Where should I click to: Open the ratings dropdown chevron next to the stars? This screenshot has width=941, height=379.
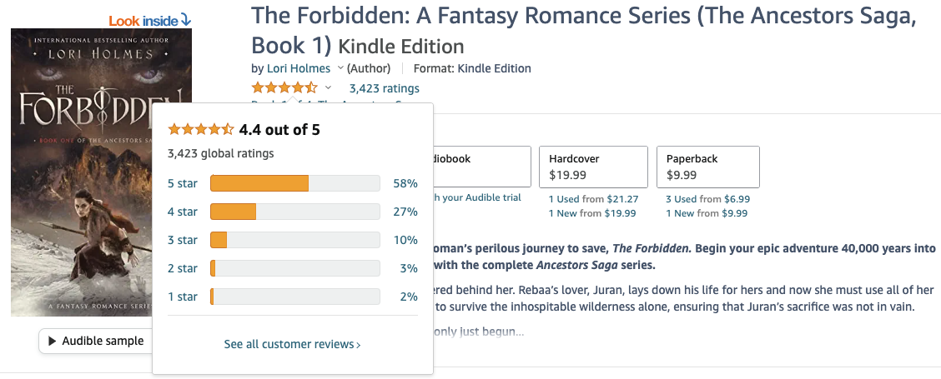328,88
